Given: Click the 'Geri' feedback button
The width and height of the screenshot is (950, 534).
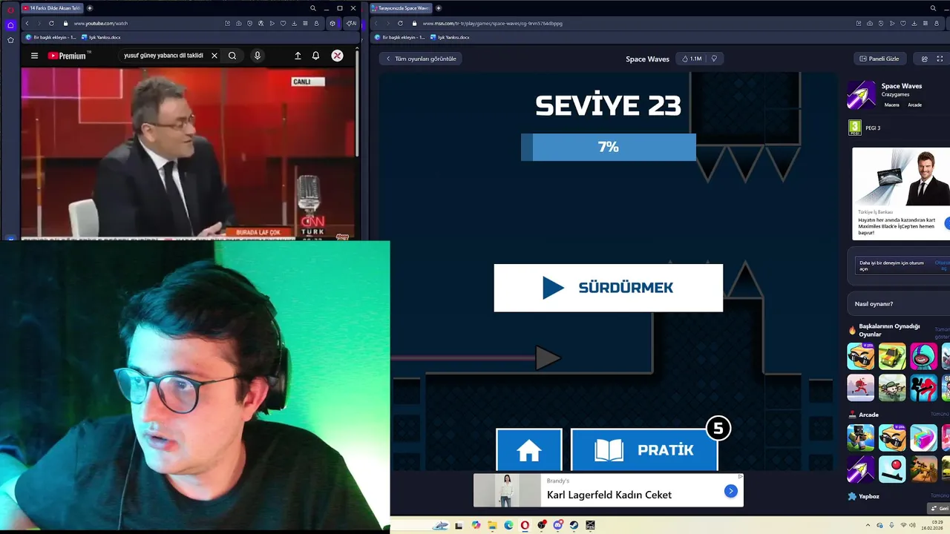Looking at the screenshot, I should (939, 508).
